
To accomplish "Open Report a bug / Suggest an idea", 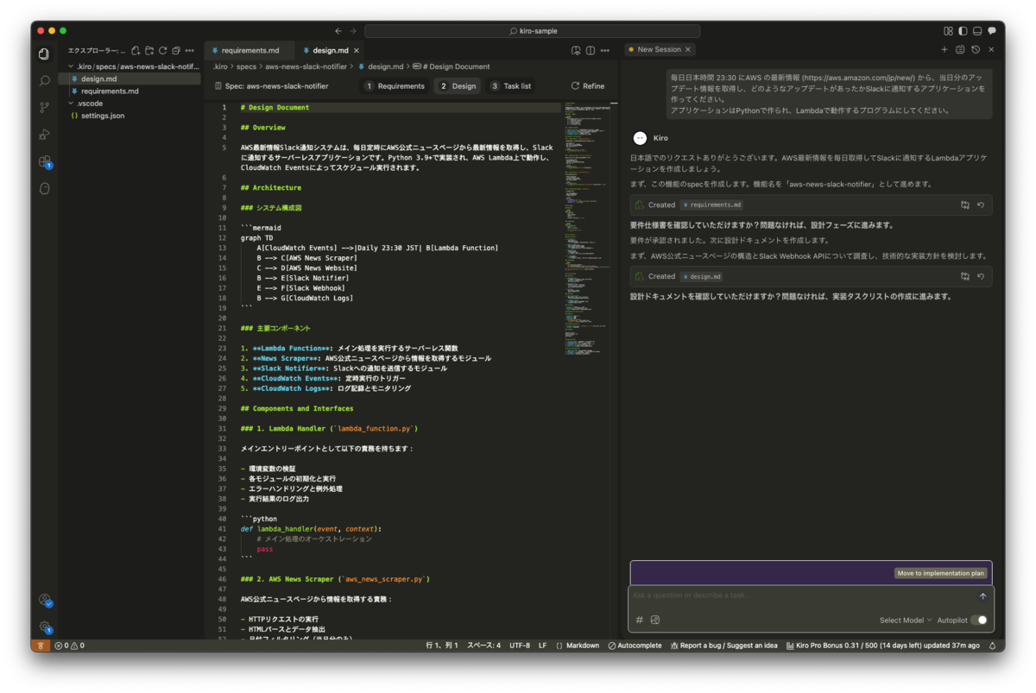I will click(x=723, y=646).
